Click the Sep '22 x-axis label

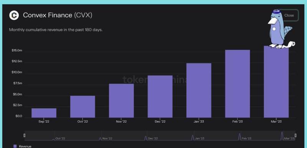click(44, 122)
